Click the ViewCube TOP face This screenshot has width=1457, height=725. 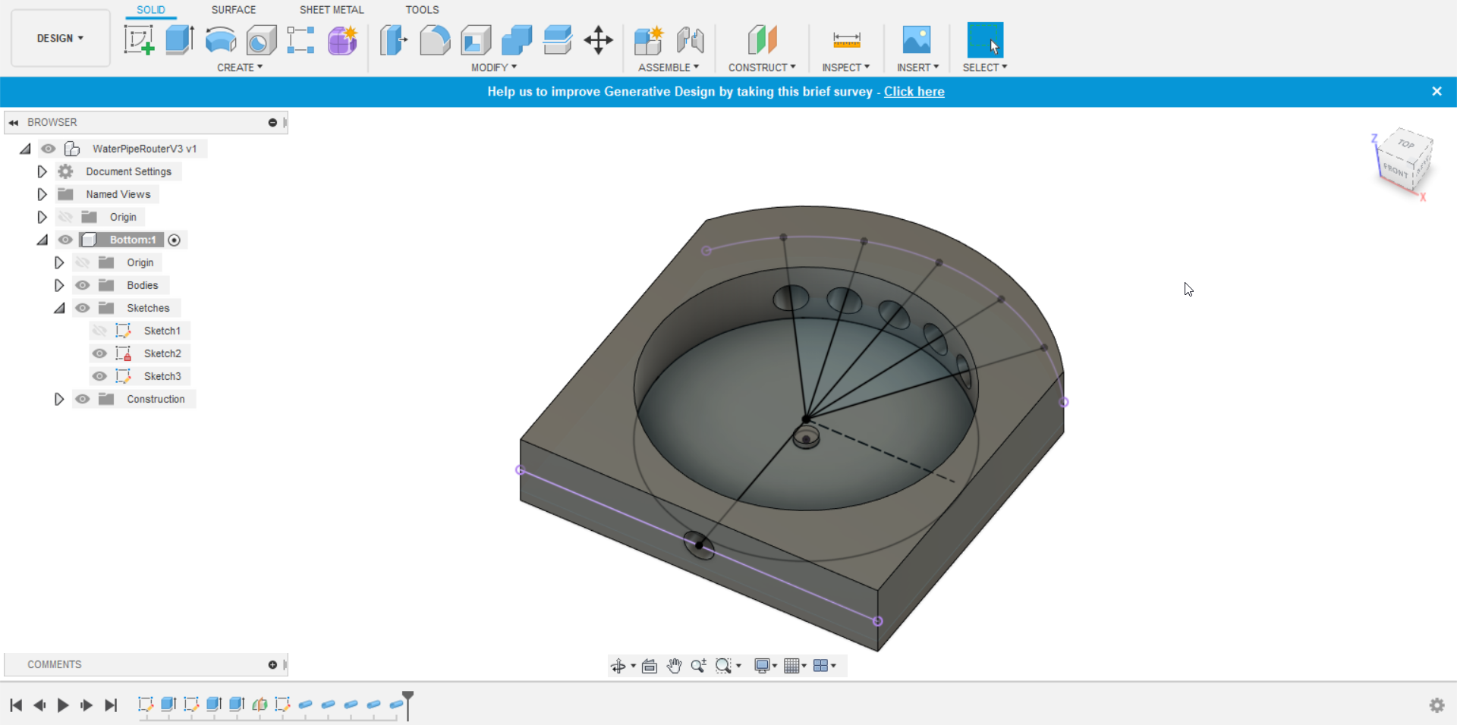coord(1406,143)
